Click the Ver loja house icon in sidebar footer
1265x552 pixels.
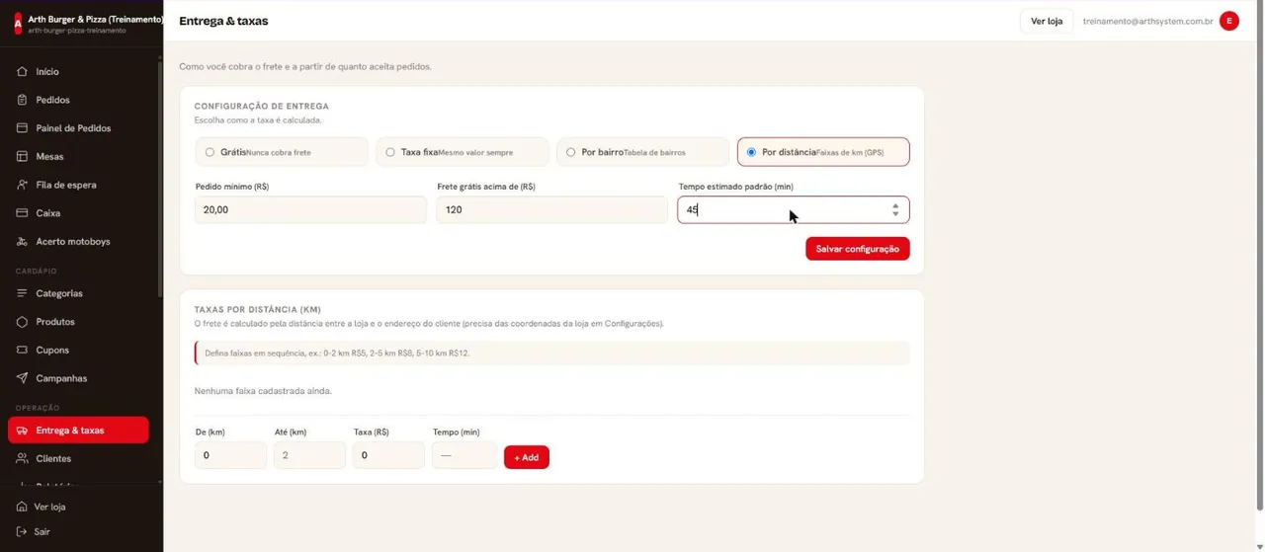click(22, 507)
